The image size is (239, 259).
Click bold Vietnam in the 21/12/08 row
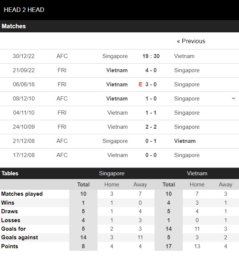coord(185,141)
